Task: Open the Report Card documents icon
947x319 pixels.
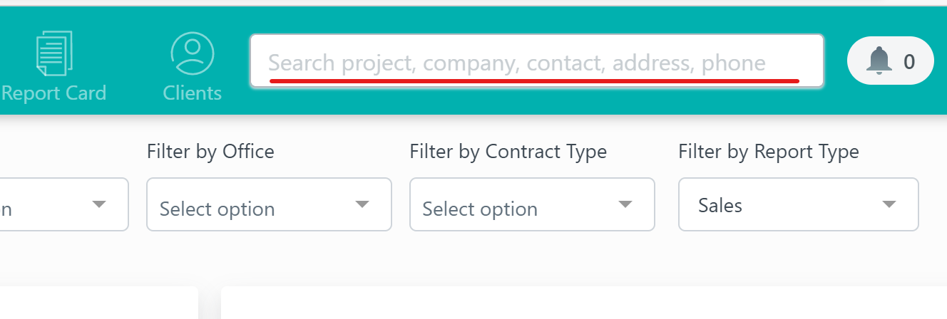Action: [x=55, y=53]
